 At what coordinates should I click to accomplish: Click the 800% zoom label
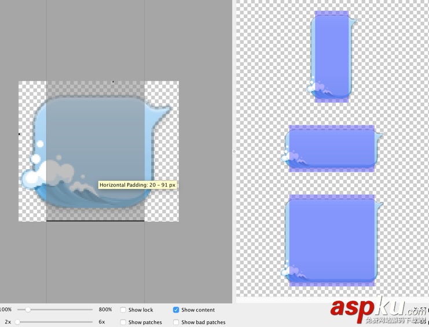[x=105, y=310]
